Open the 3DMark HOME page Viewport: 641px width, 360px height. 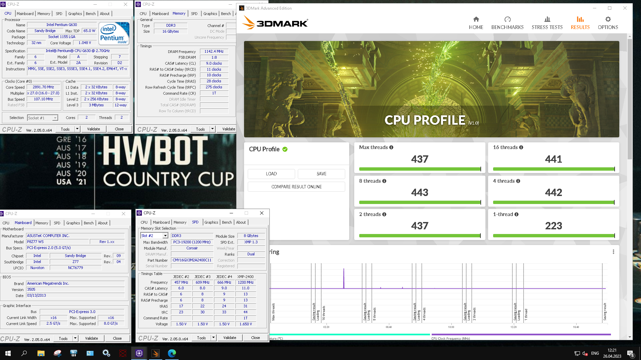[x=476, y=23]
